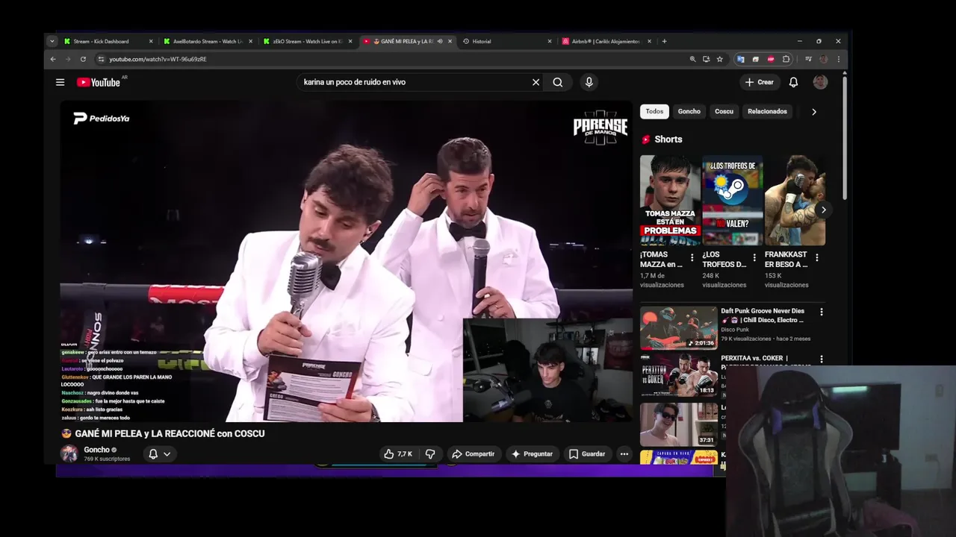View site information icon in address bar

pyautogui.click(x=101, y=59)
